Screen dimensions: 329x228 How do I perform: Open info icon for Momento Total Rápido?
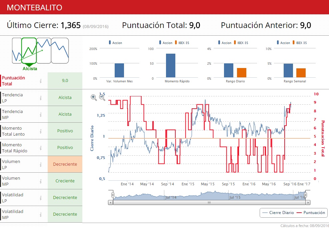click(x=41, y=148)
